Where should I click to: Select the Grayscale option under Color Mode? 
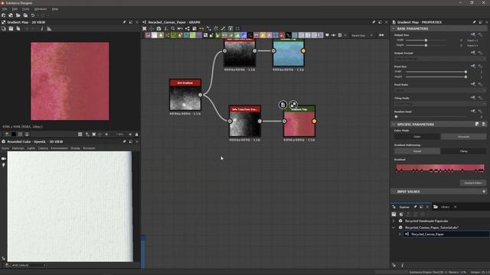pyautogui.click(x=463, y=137)
